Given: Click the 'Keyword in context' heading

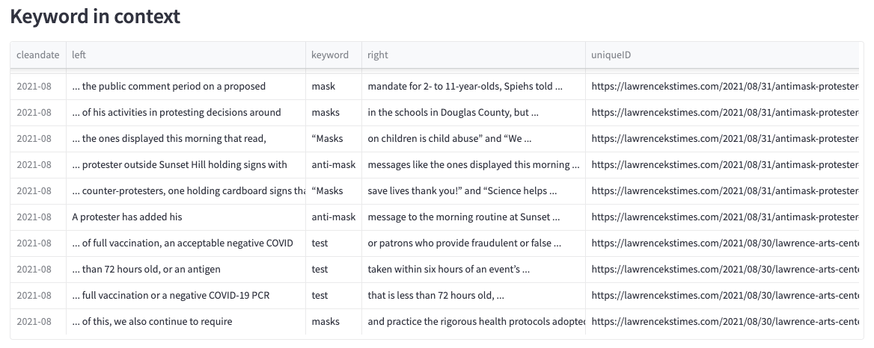Looking at the screenshot, I should click(x=95, y=16).
